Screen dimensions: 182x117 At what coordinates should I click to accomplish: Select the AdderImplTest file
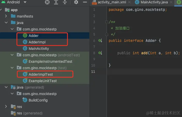point(41,74)
